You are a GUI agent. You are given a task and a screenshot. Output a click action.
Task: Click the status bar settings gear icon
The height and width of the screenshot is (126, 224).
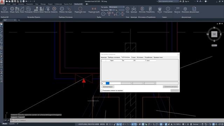tap(183, 124)
